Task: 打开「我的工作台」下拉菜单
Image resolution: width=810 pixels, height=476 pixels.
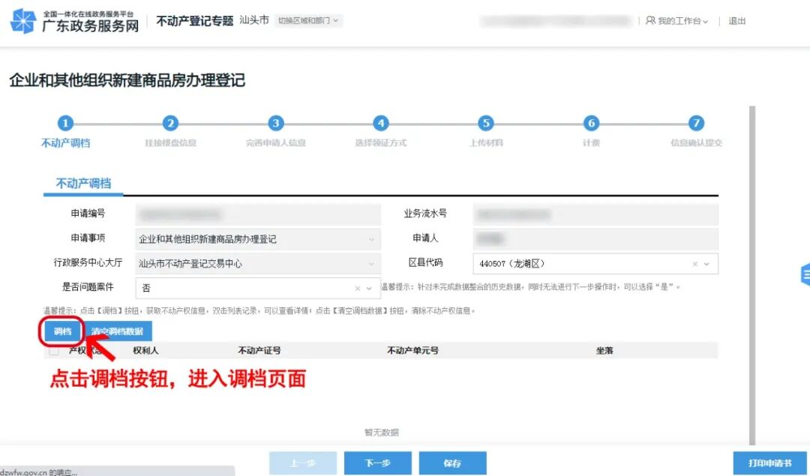Action: pyautogui.click(x=677, y=21)
